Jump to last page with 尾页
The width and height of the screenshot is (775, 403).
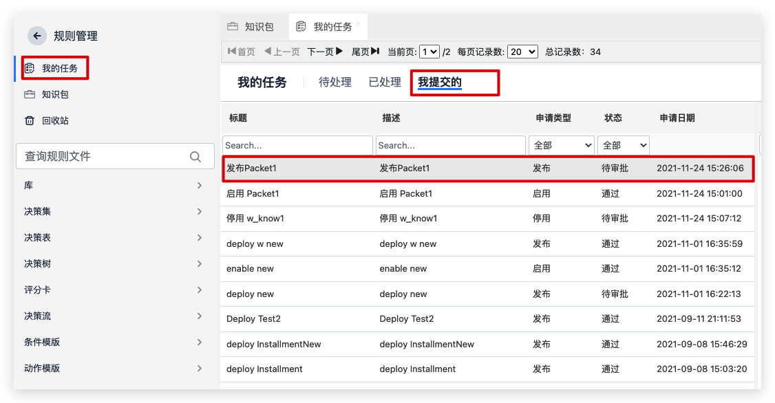point(365,52)
